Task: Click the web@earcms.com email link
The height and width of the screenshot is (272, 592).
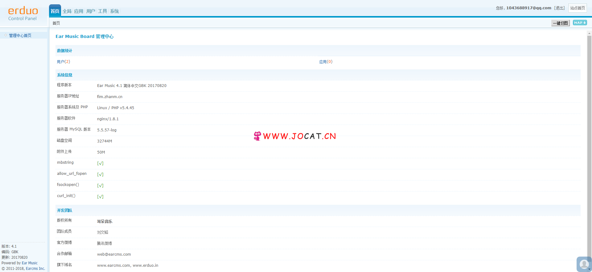Action: 114,254
